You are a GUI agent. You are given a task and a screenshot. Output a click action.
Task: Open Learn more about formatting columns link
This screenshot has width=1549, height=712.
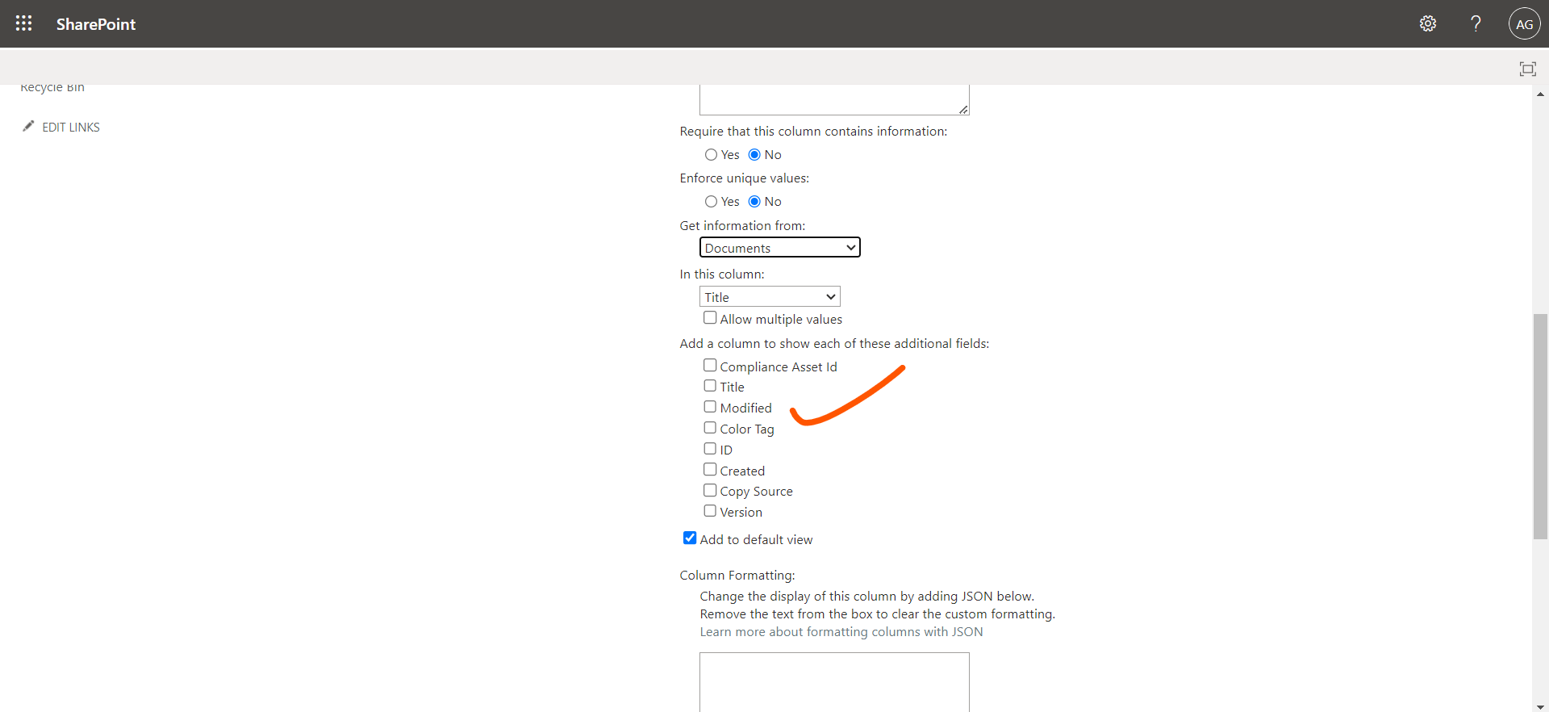[x=841, y=632]
